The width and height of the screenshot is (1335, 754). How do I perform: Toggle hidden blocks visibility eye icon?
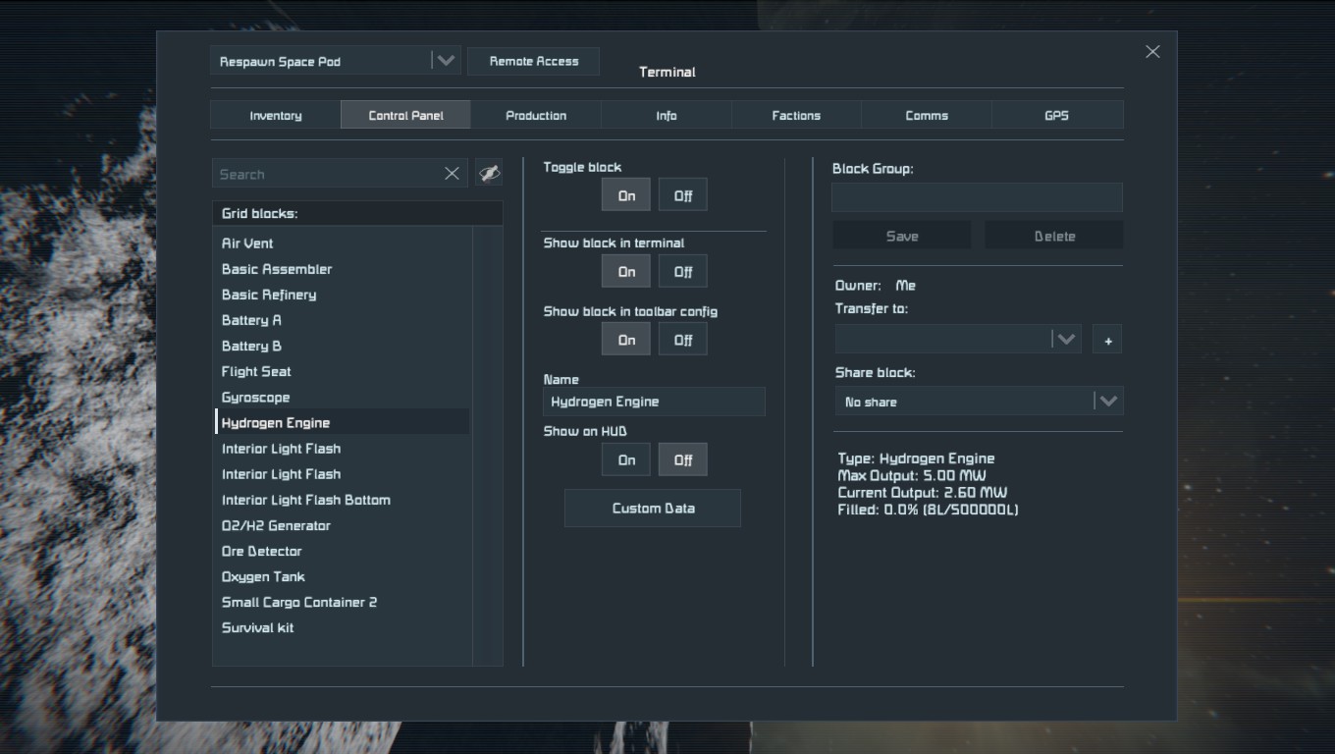[489, 174]
